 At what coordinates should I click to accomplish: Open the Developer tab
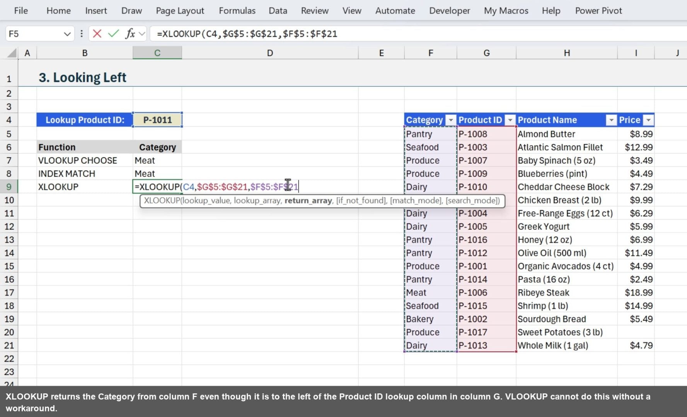pyautogui.click(x=449, y=10)
